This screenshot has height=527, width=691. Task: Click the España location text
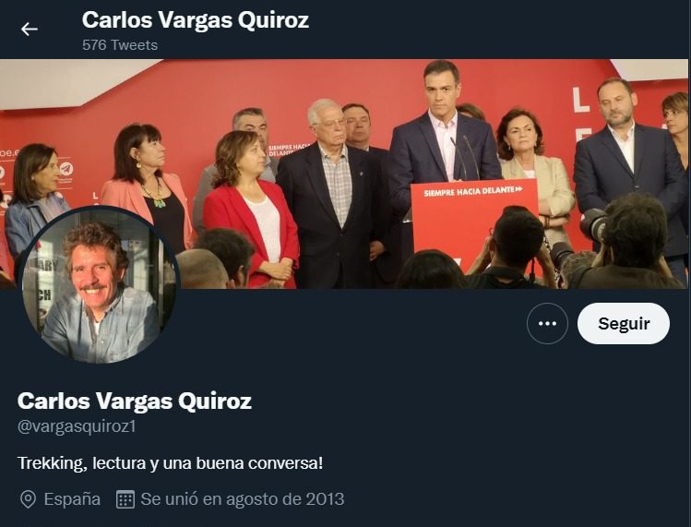tap(72, 499)
